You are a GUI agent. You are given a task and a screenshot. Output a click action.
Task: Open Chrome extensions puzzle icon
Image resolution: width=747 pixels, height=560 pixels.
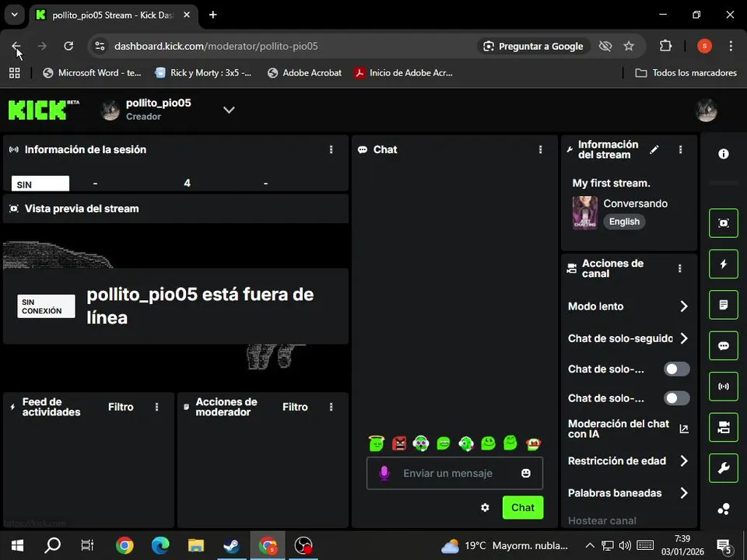click(x=665, y=46)
